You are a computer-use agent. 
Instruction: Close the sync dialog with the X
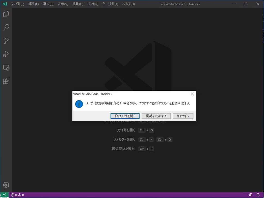tap(192, 94)
